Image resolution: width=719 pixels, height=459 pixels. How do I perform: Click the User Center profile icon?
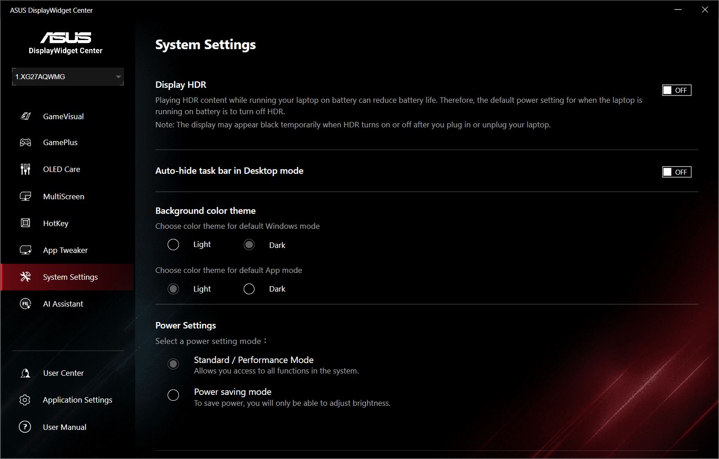[25, 373]
